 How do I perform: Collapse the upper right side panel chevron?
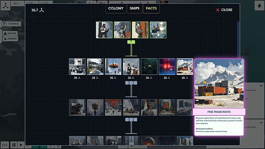pos(261,86)
